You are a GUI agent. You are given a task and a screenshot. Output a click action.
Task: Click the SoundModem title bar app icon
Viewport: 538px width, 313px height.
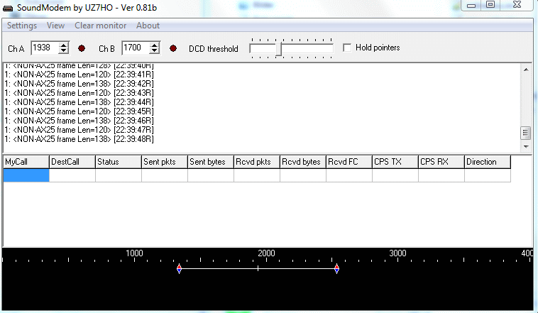point(8,8)
